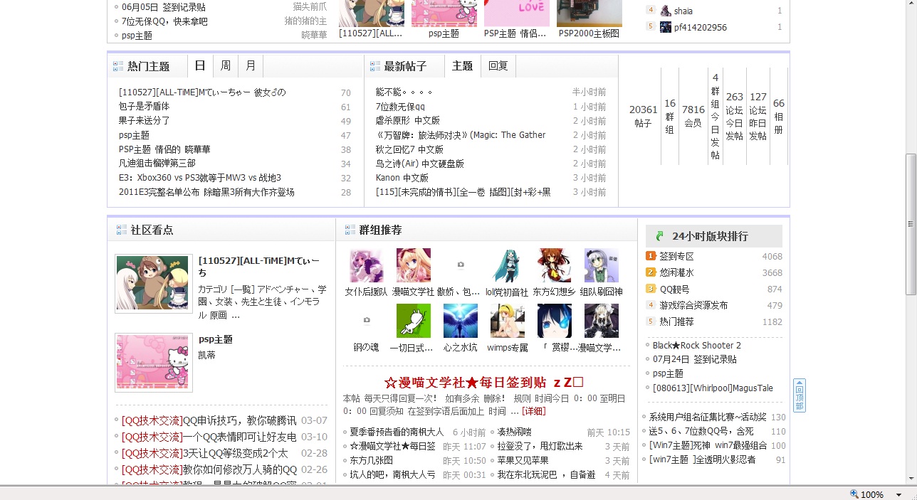Open the 游戏综合资源发布 board entry
This screenshot has width=917, height=500.
(693, 305)
